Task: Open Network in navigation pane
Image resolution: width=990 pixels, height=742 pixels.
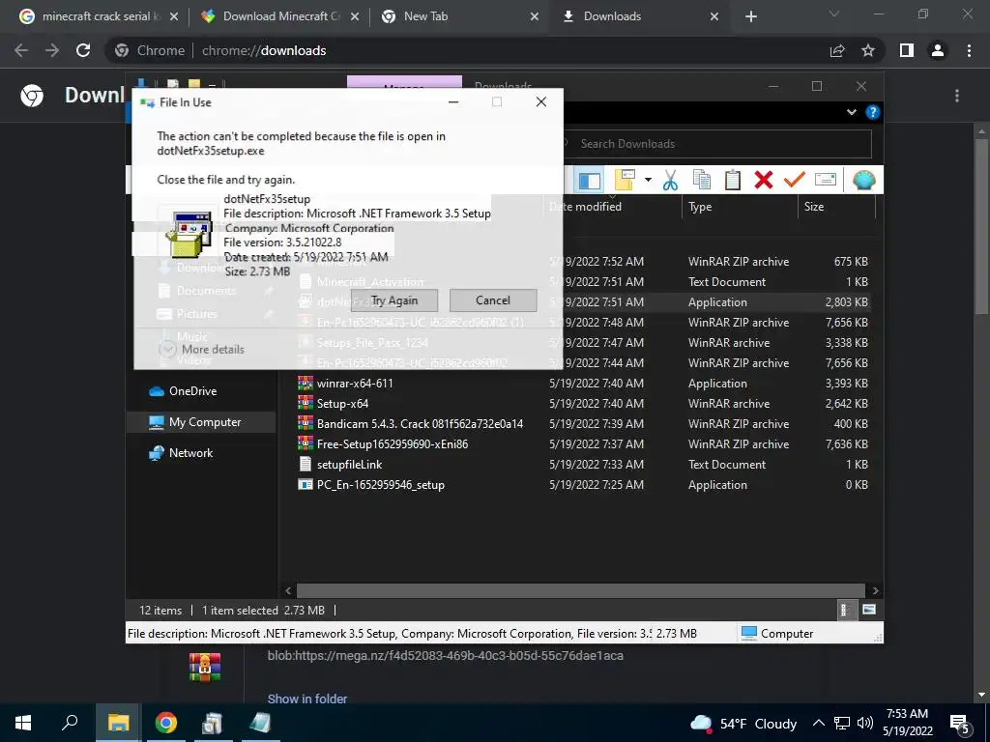Action: (x=181, y=453)
